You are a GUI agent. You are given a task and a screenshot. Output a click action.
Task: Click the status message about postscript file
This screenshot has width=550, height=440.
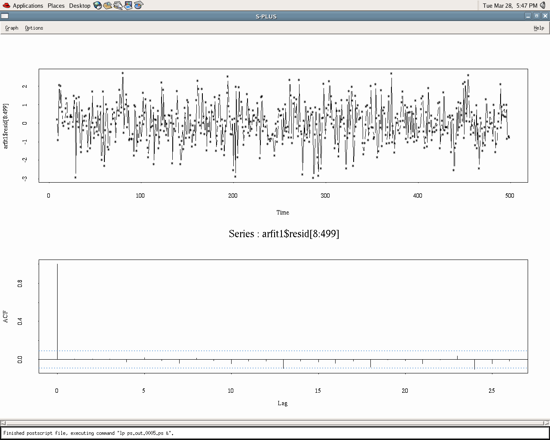pyautogui.click(x=89, y=433)
